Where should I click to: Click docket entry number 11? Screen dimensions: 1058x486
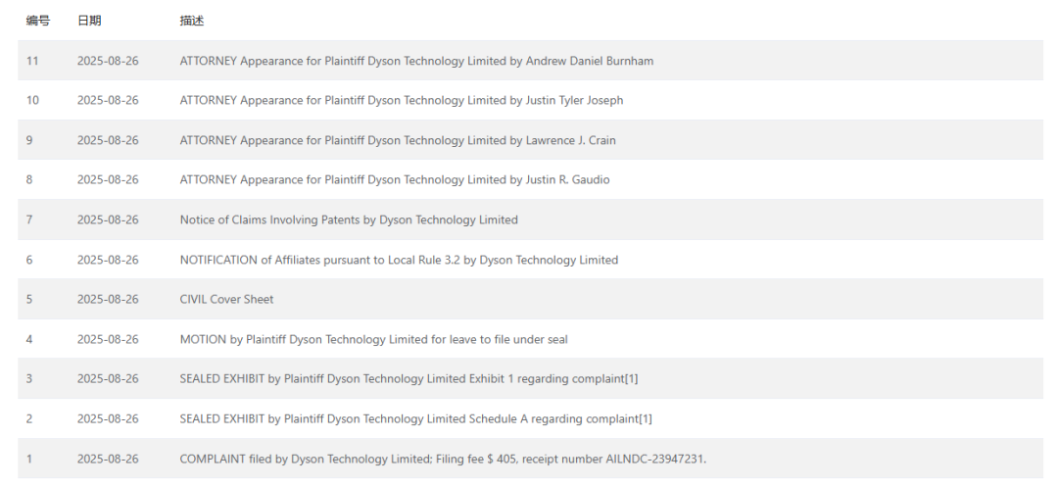[x=32, y=61]
